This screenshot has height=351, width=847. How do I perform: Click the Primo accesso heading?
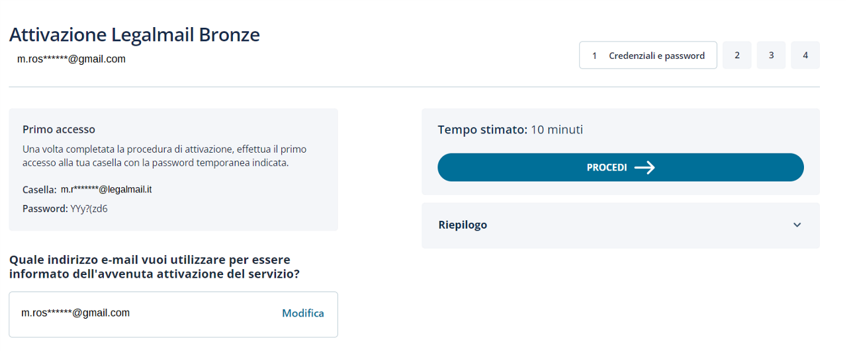pyautogui.click(x=59, y=130)
